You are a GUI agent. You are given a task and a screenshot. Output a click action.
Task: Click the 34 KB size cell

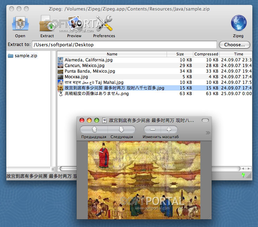pyautogui.click(x=186, y=71)
